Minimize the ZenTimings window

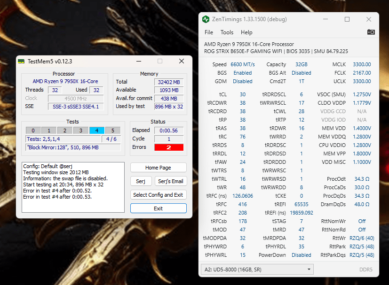click(x=325, y=19)
